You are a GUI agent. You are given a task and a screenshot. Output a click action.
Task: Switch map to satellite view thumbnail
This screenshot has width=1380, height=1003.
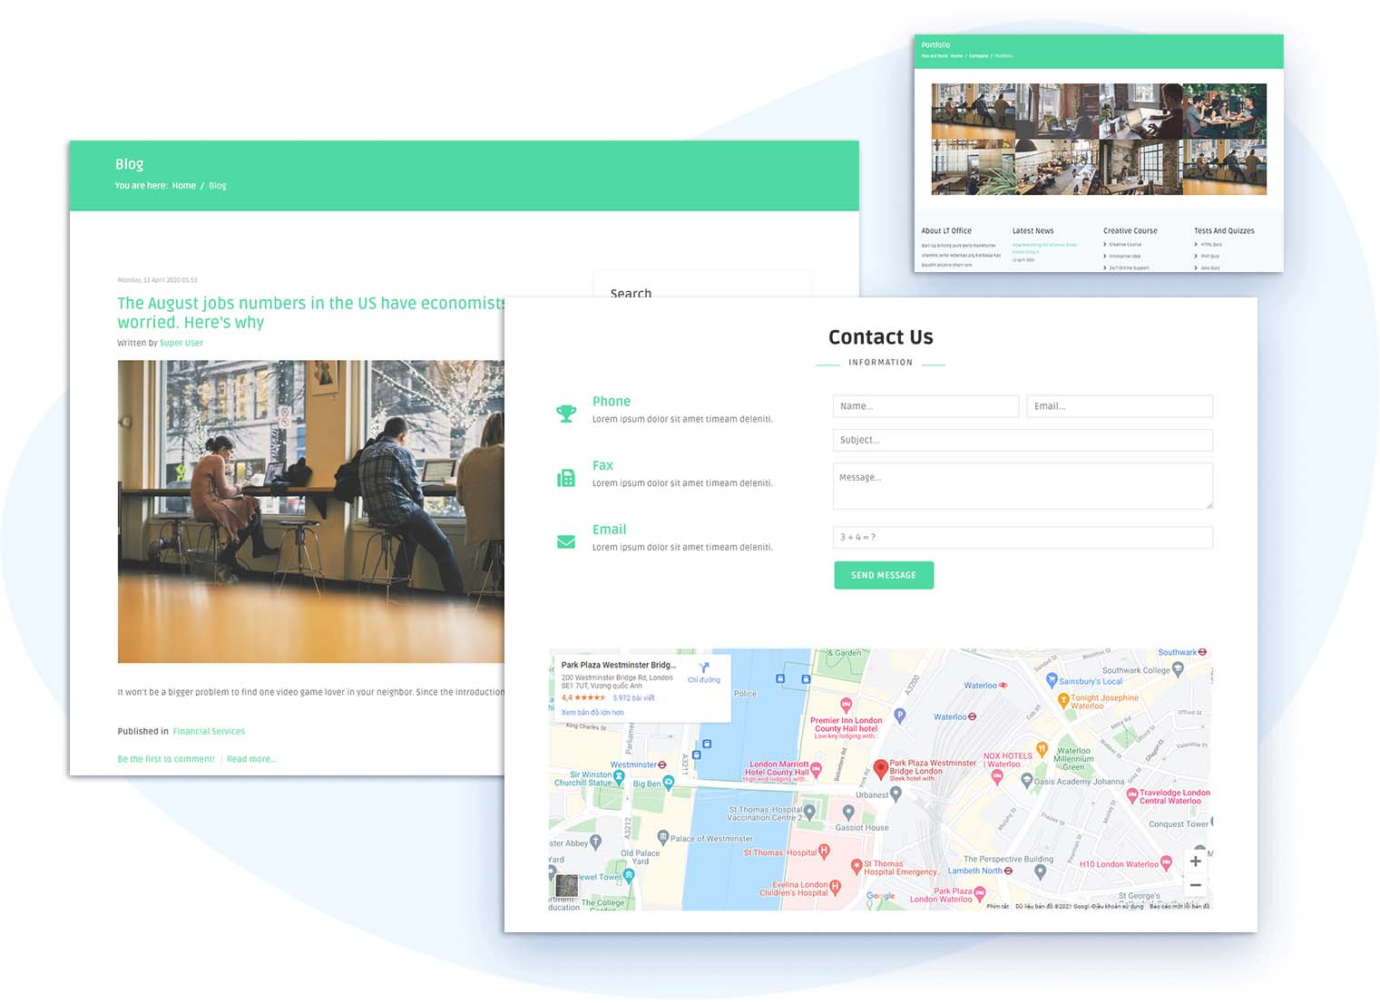pos(566,885)
